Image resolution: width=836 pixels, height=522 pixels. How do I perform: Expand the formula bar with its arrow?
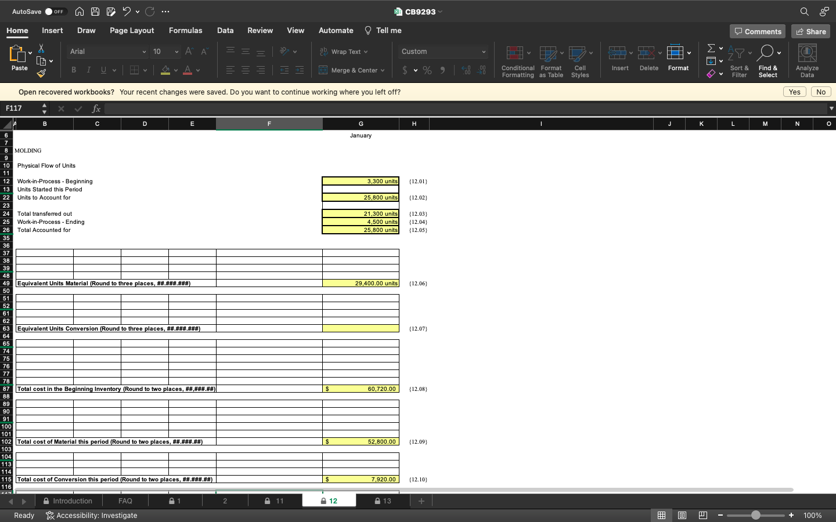click(x=831, y=108)
